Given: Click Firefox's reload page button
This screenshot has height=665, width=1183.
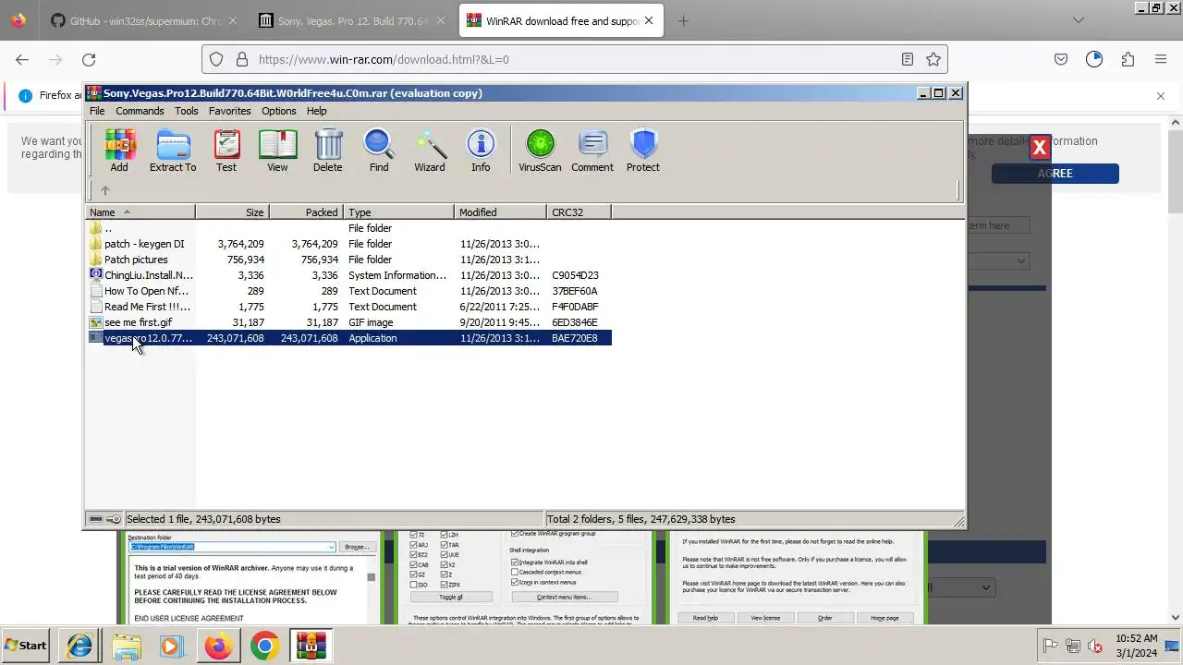Looking at the screenshot, I should (x=89, y=59).
